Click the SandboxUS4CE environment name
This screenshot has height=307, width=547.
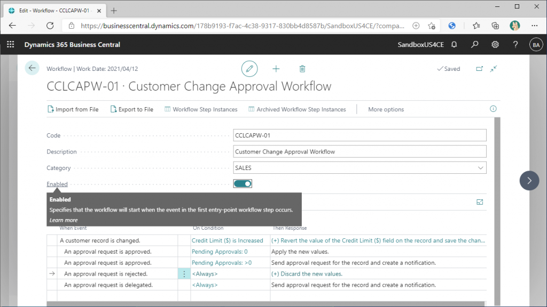pyautogui.click(x=421, y=45)
